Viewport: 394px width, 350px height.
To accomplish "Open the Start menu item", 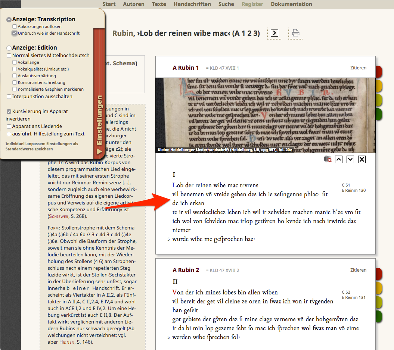I will (109, 4).
